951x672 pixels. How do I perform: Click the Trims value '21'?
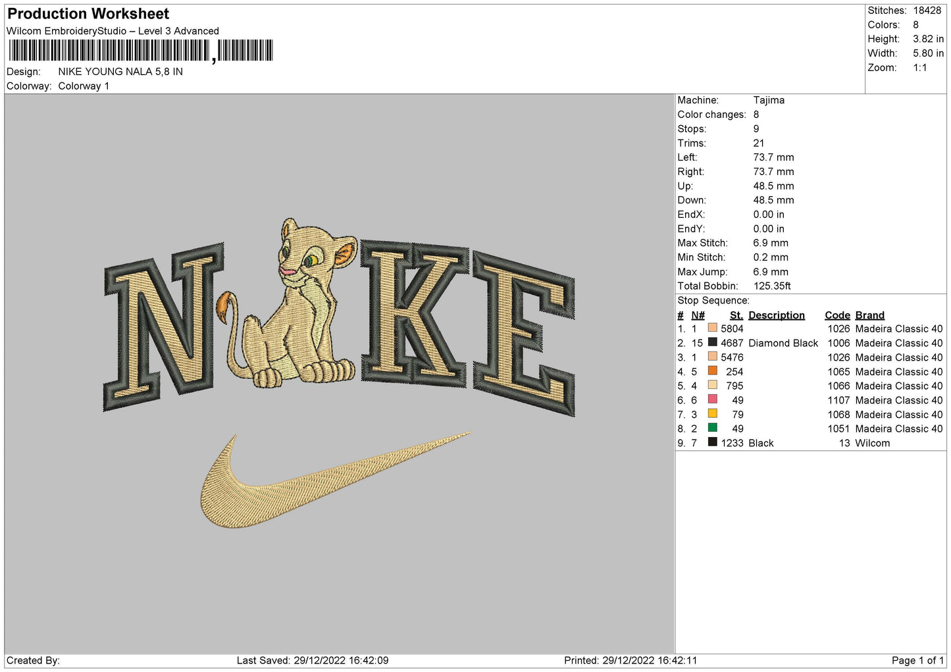pyautogui.click(x=759, y=143)
